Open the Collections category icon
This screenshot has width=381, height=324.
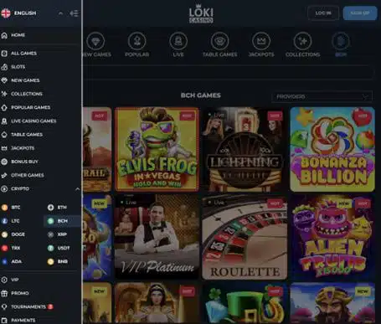click(302, 41)
